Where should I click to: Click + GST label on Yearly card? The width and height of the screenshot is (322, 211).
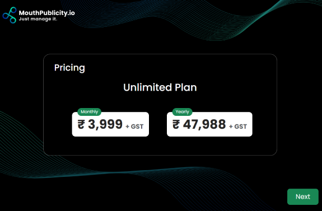pos(238,126)
